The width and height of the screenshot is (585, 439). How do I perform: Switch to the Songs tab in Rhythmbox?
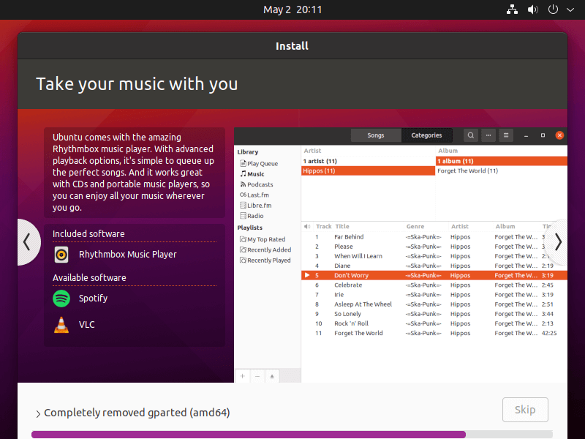pyautogui.click(x=376, y=135)
